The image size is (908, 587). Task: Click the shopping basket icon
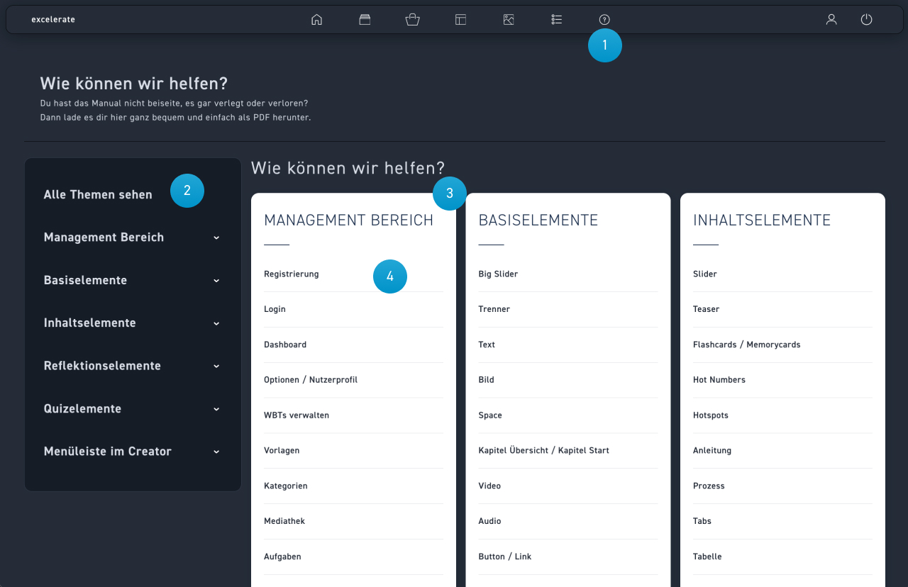tap(412, 20)
